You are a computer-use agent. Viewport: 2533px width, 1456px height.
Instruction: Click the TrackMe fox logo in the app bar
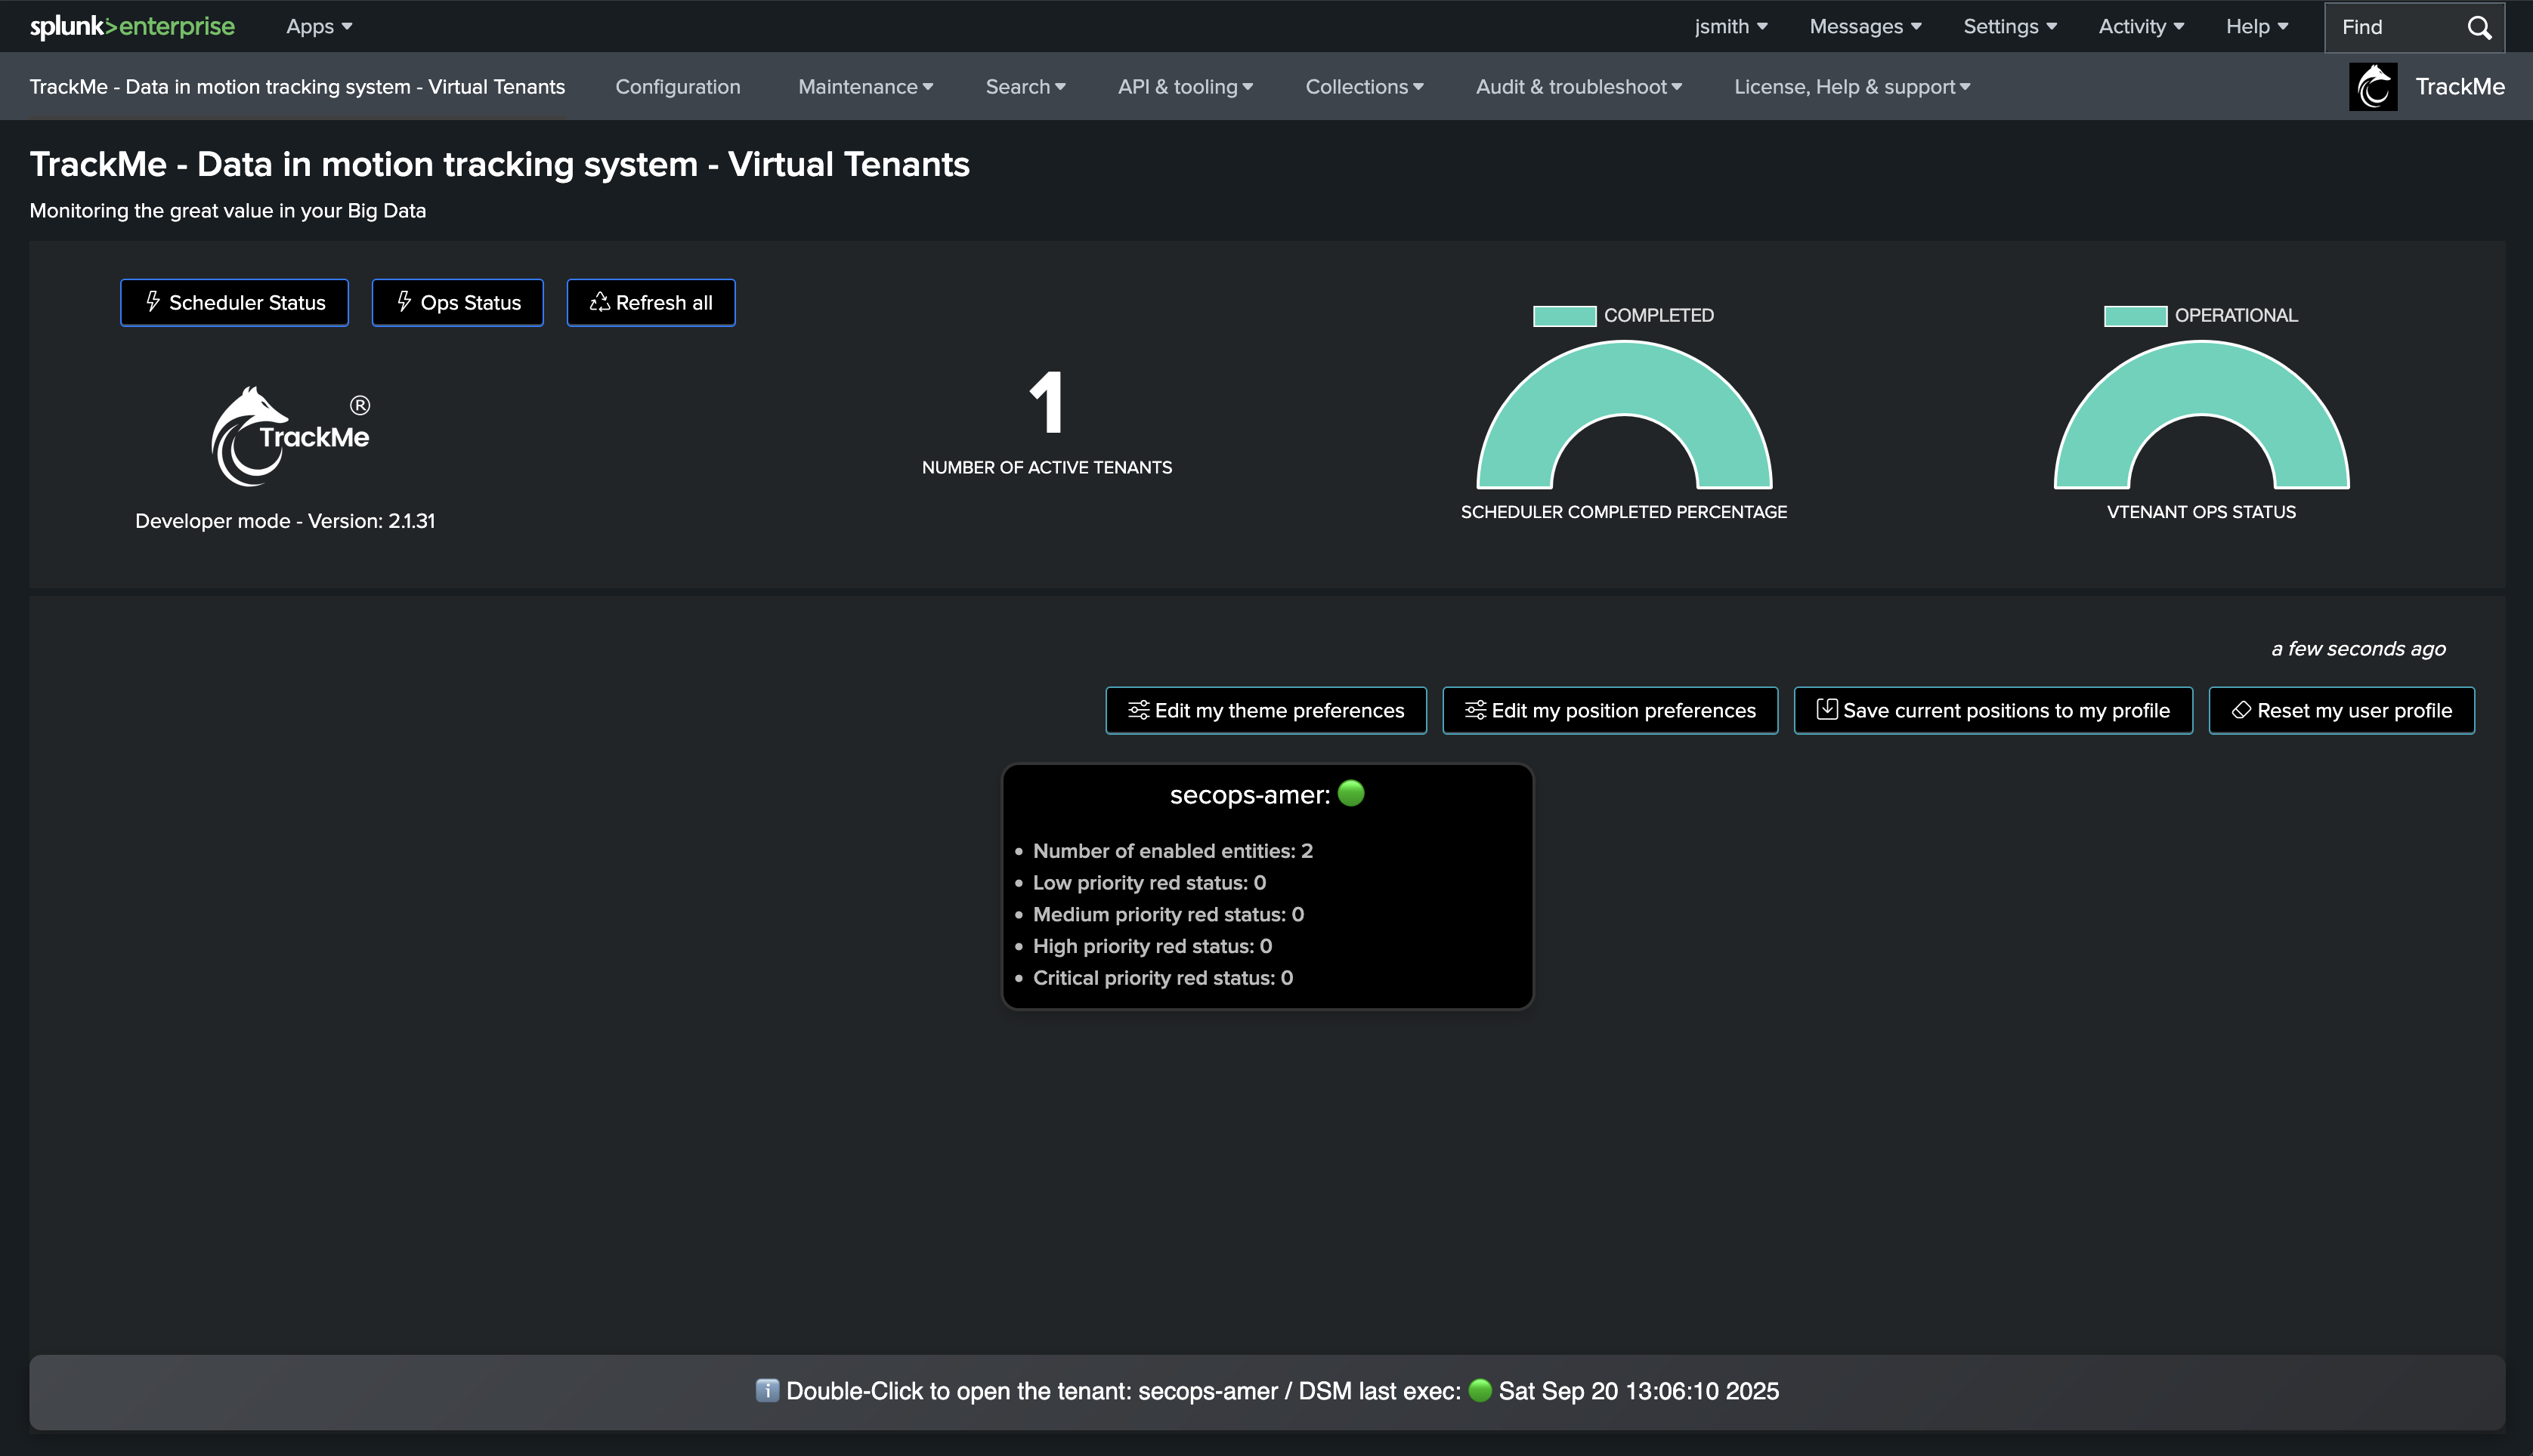(x=2373, y=87)
